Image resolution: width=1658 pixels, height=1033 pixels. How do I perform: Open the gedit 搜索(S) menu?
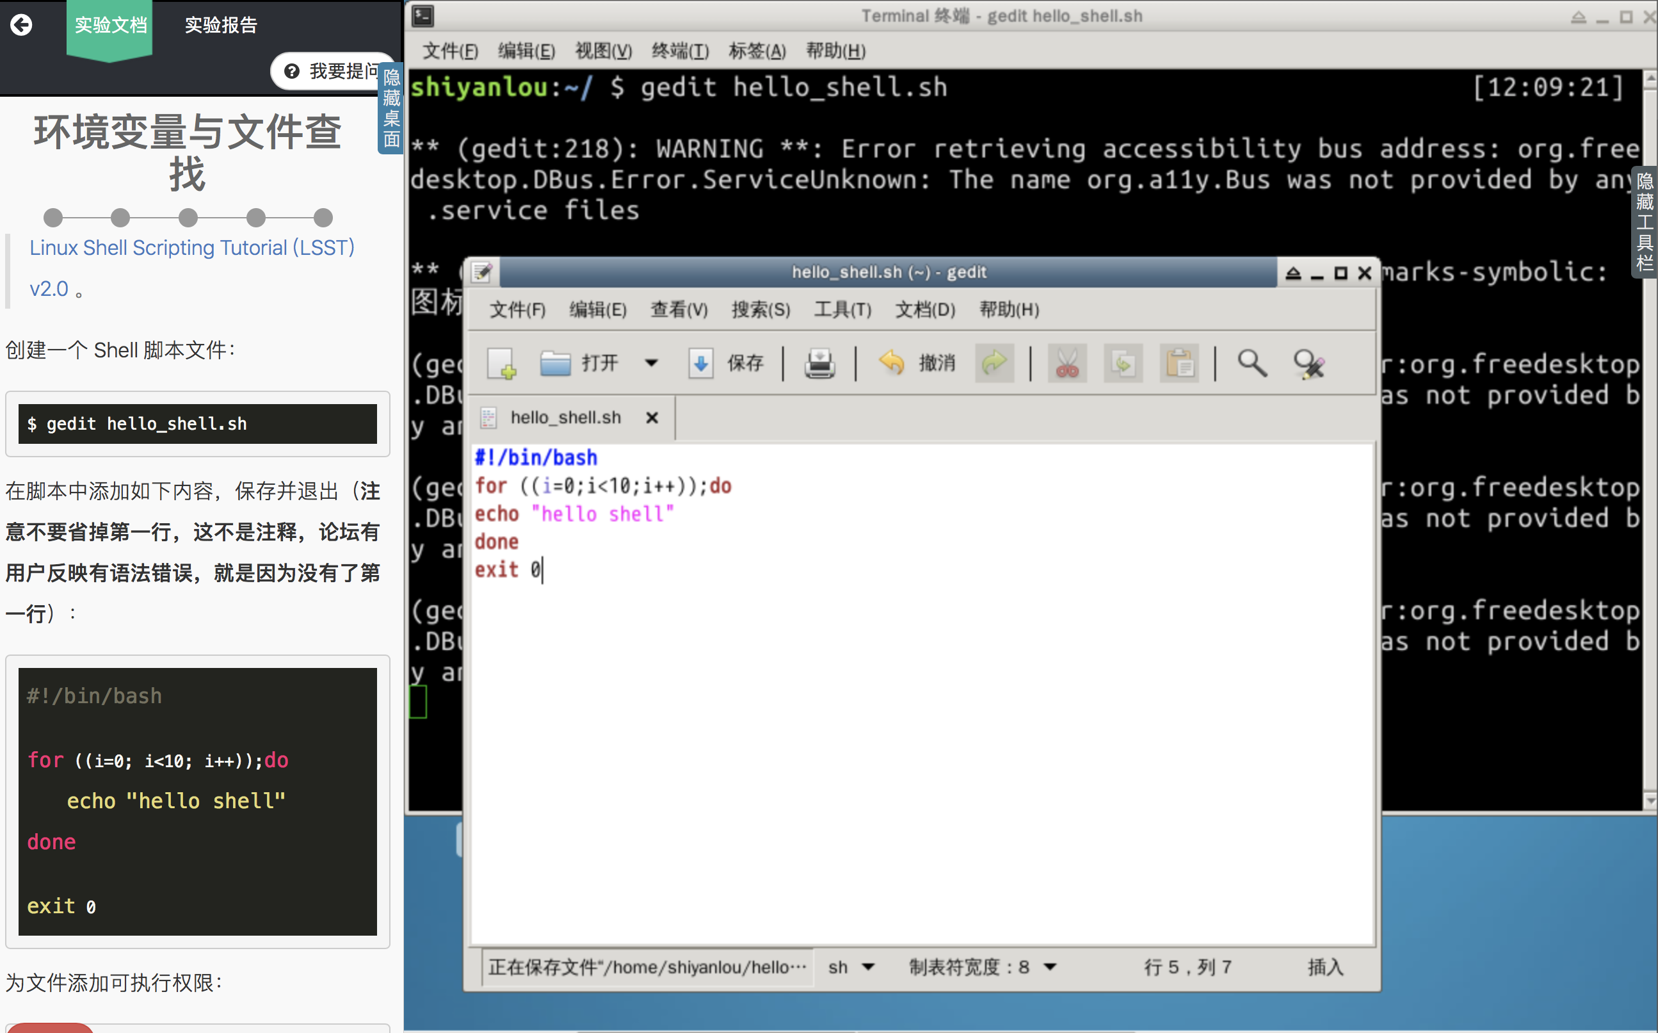point(760,309)
